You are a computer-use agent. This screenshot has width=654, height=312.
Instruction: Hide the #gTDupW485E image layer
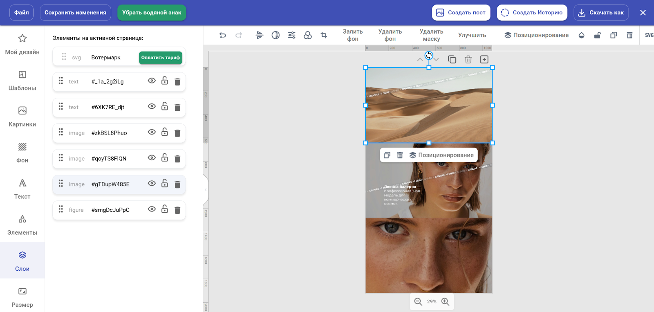pos(152,184)
